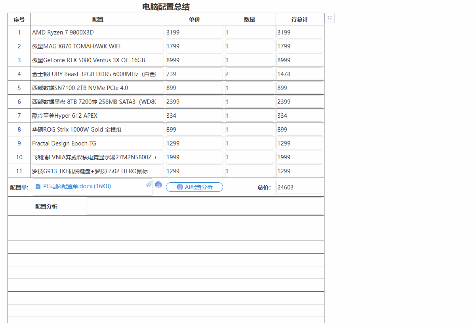This screenshot has width=475, height=323.
Task: Click the AI assistant avatar icon beside attachment
Action: click(158, 185)
